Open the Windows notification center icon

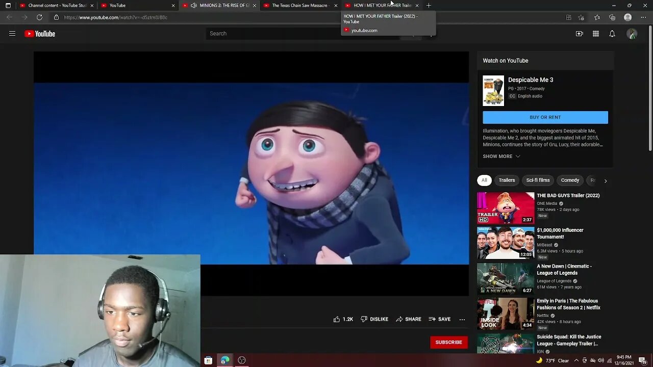[x=644, y=360]
